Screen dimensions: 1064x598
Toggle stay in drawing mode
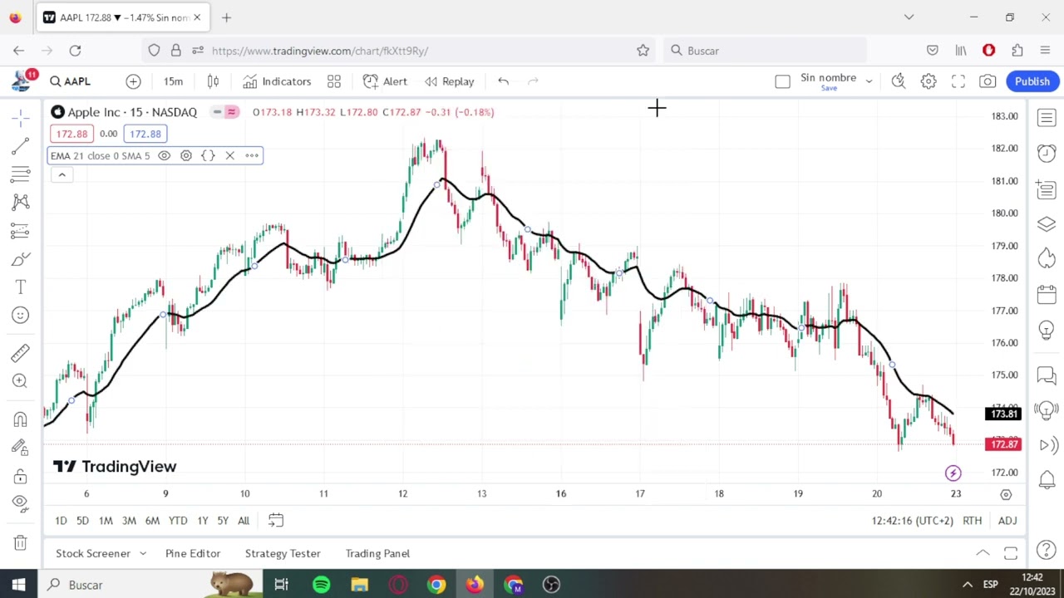pos(21,448)
